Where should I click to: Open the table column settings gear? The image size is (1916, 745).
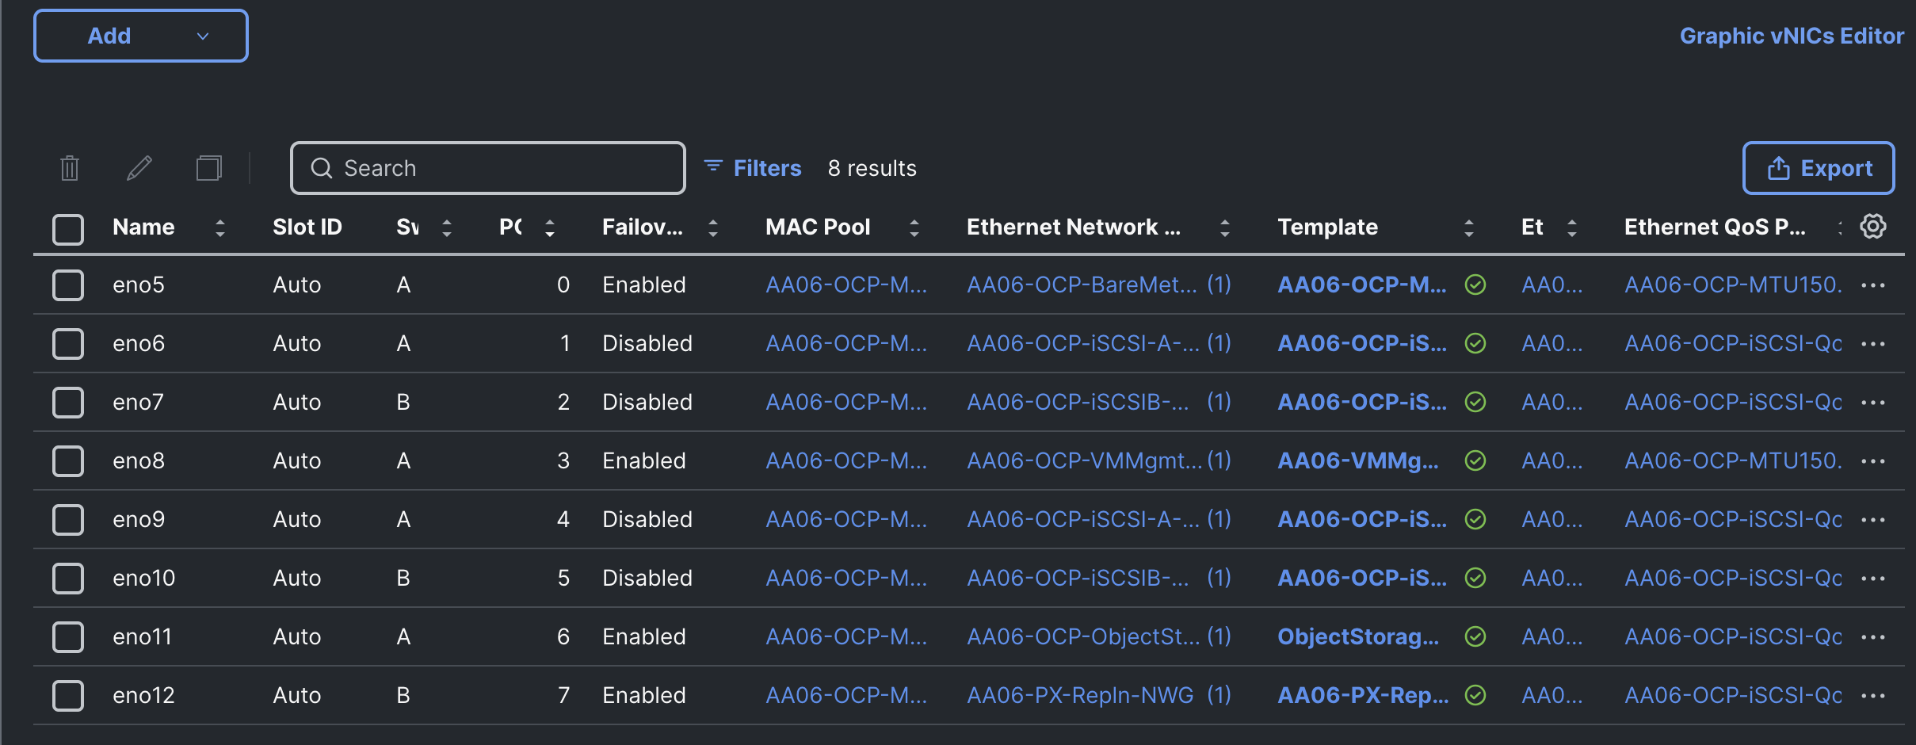click(x=1873, y=227)
